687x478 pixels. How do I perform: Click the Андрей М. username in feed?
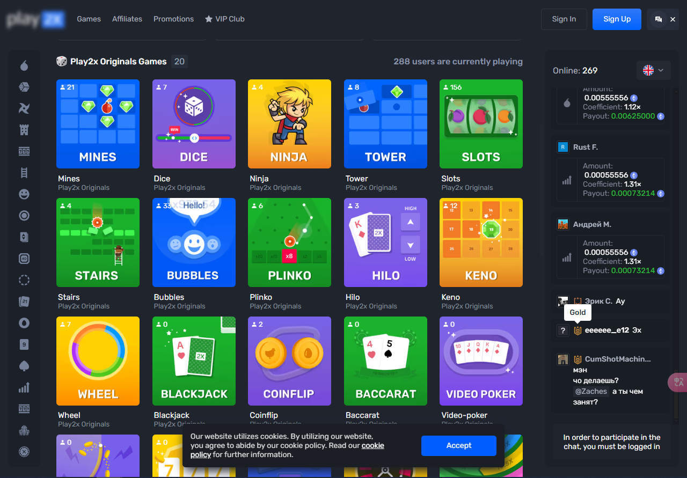[592, 224]
